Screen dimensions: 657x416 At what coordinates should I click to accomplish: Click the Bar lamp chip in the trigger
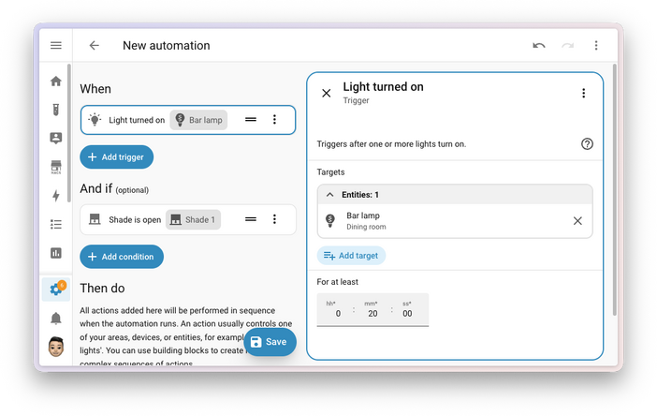pos(198,120)
